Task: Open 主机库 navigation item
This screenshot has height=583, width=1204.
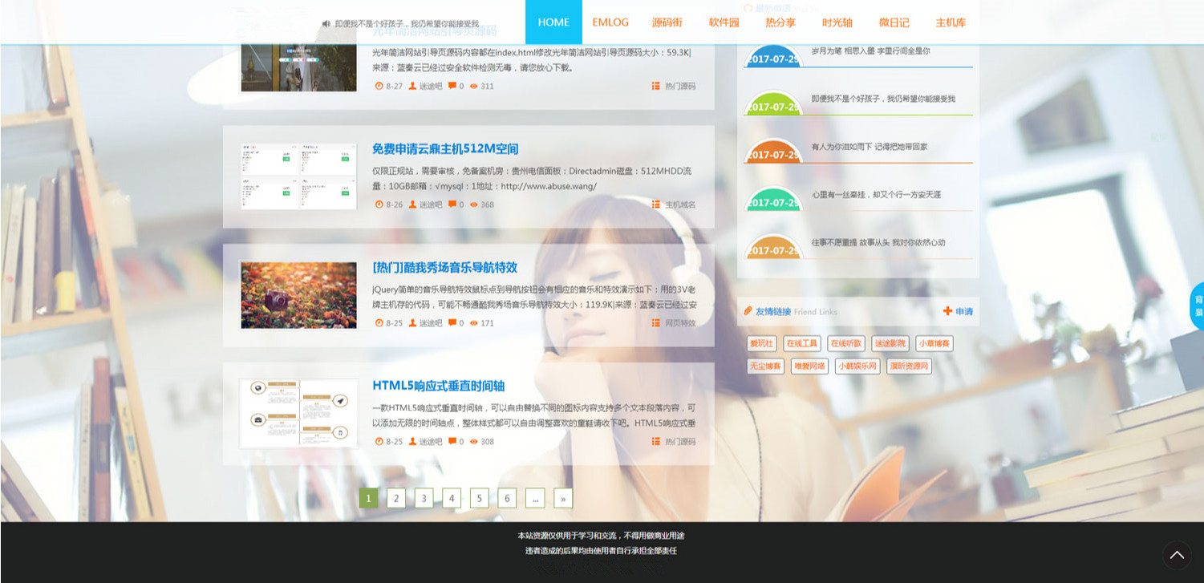Action: (951, 22)
